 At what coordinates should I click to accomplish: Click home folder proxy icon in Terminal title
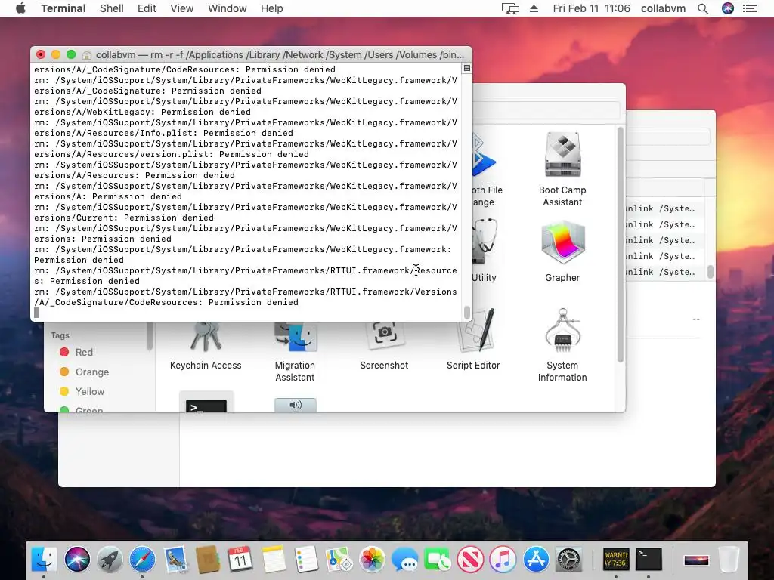click(87, 54)
